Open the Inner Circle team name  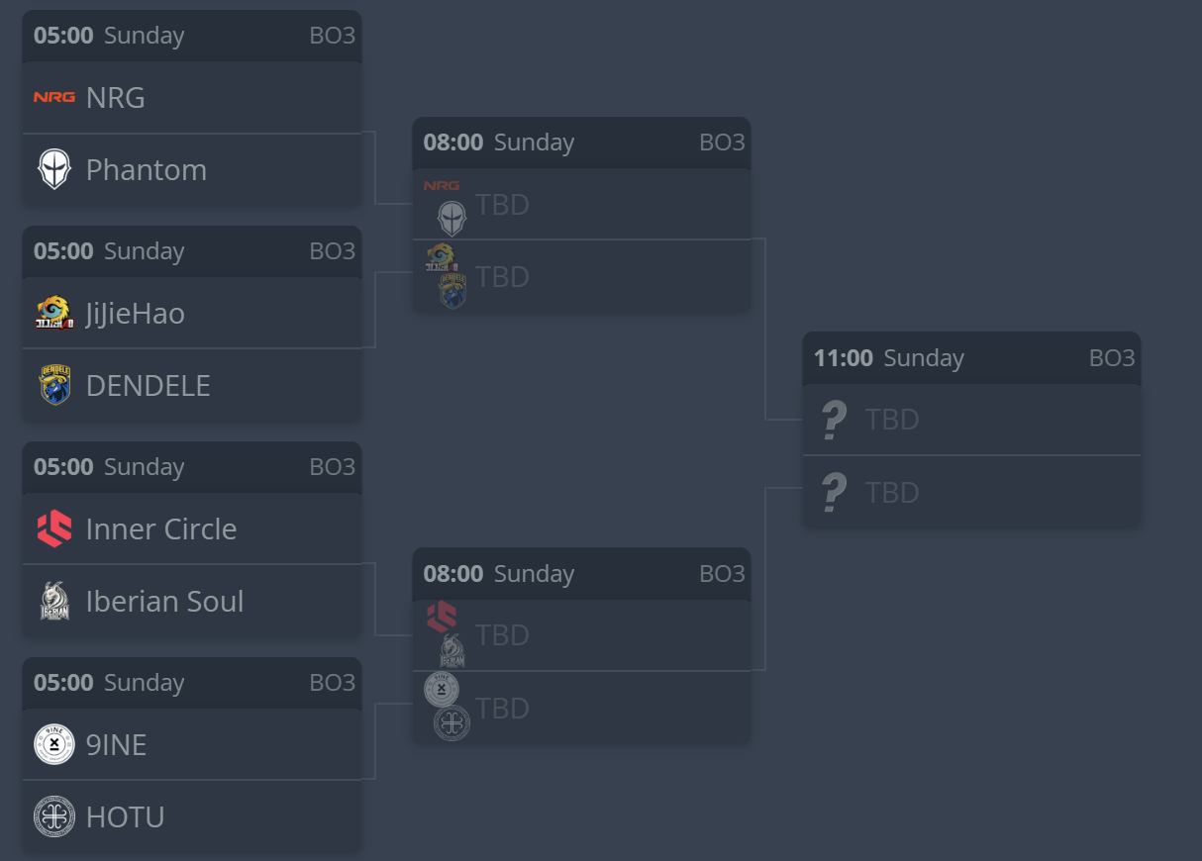(x=161, y=528)
